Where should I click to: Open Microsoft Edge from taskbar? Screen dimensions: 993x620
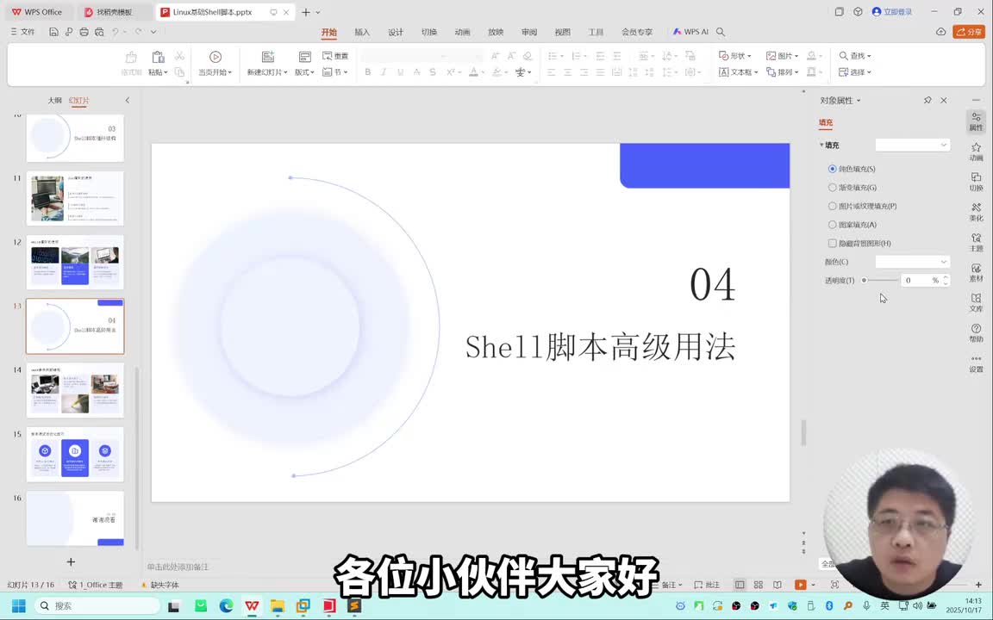(226, 605)
